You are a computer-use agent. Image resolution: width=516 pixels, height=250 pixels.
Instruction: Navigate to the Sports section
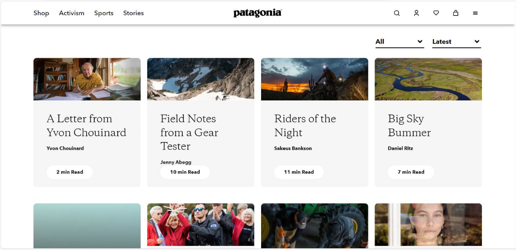coord(104,13)
